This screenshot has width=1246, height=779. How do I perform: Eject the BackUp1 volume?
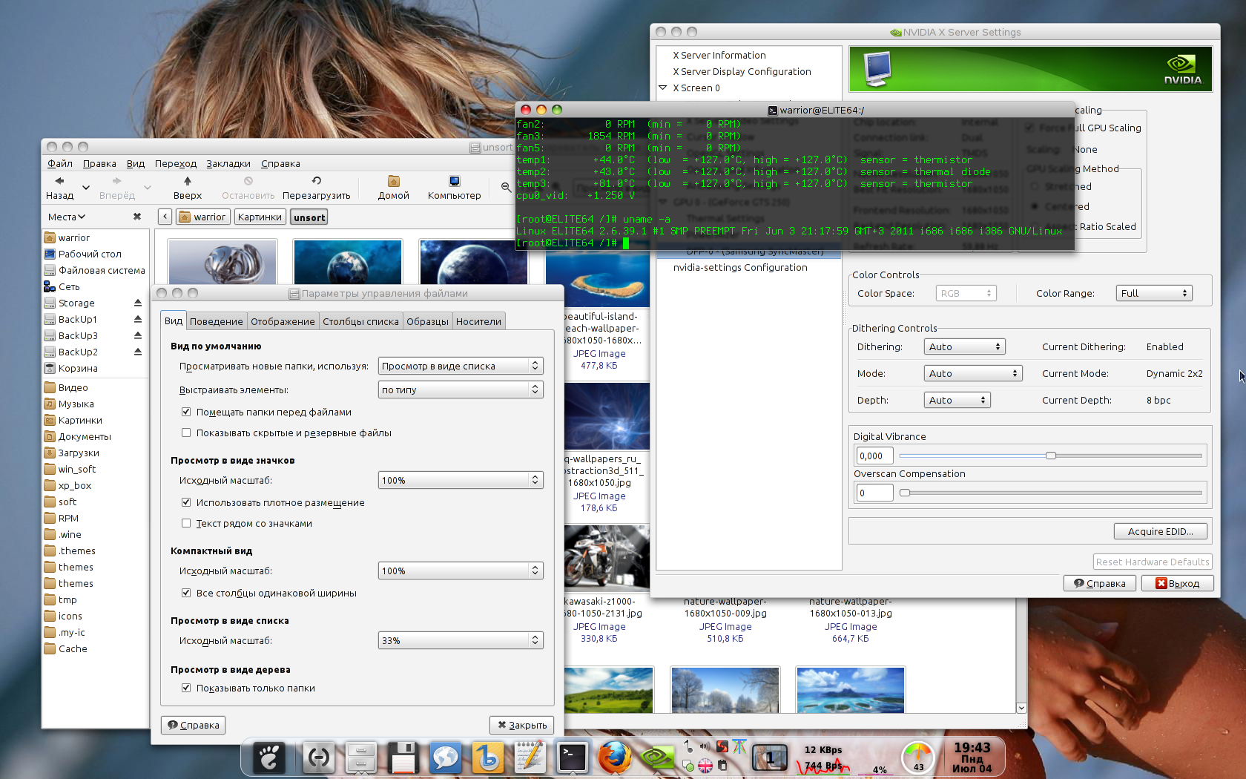coord(138,319)
